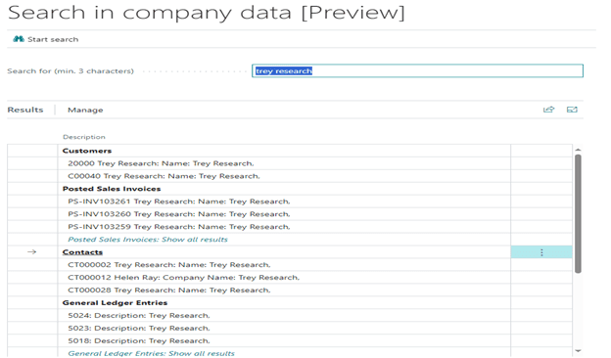Click General Ledger Entries: Show all results
This screenshot has height=358, width=611.
pos(151,353)
